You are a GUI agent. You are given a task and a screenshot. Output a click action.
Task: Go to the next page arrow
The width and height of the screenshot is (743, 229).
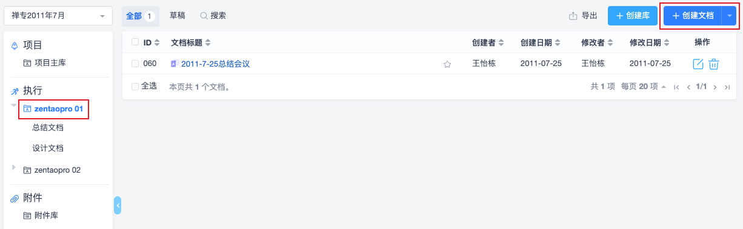click(x=715, y=87)
